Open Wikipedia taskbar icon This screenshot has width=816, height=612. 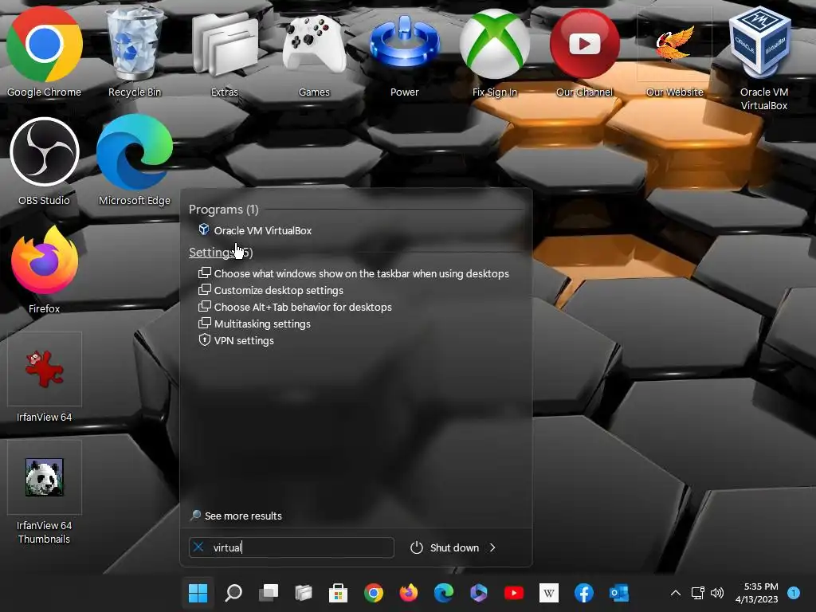548,593
